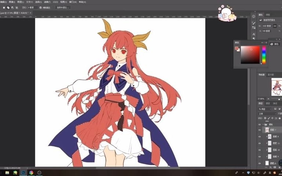This screenshot has height=176, width=282.
Task: Click inside the red color picker field
Action: point(250,55)
